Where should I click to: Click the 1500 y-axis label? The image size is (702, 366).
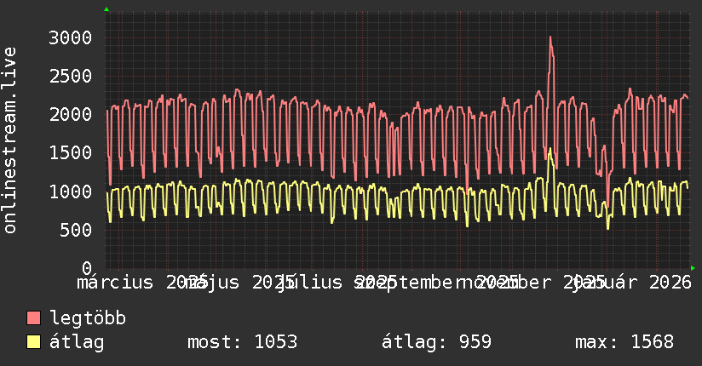[x=71, y=153]
